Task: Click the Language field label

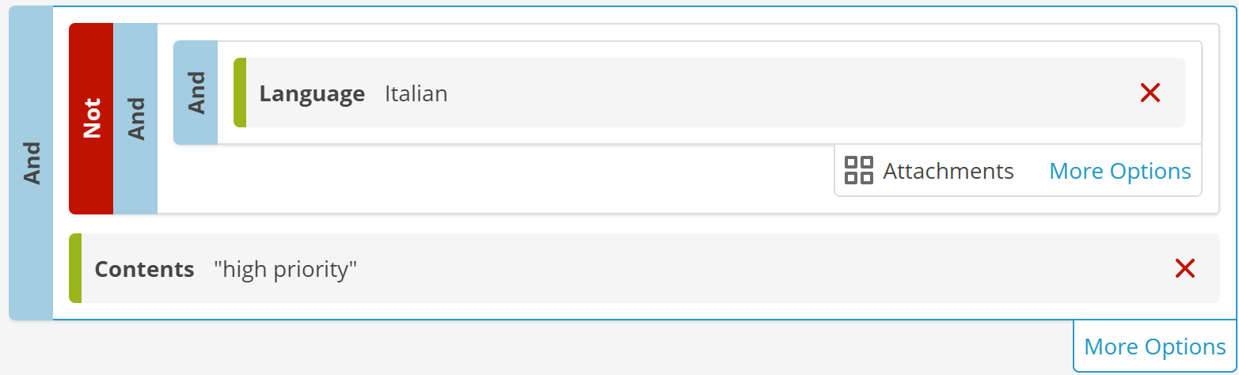Action: pyautogui.click(x=312, y=93)
